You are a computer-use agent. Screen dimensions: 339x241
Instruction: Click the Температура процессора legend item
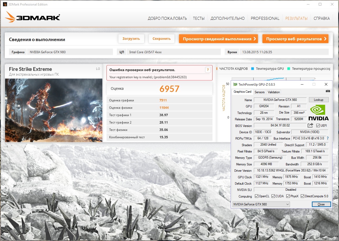point(309,68)
